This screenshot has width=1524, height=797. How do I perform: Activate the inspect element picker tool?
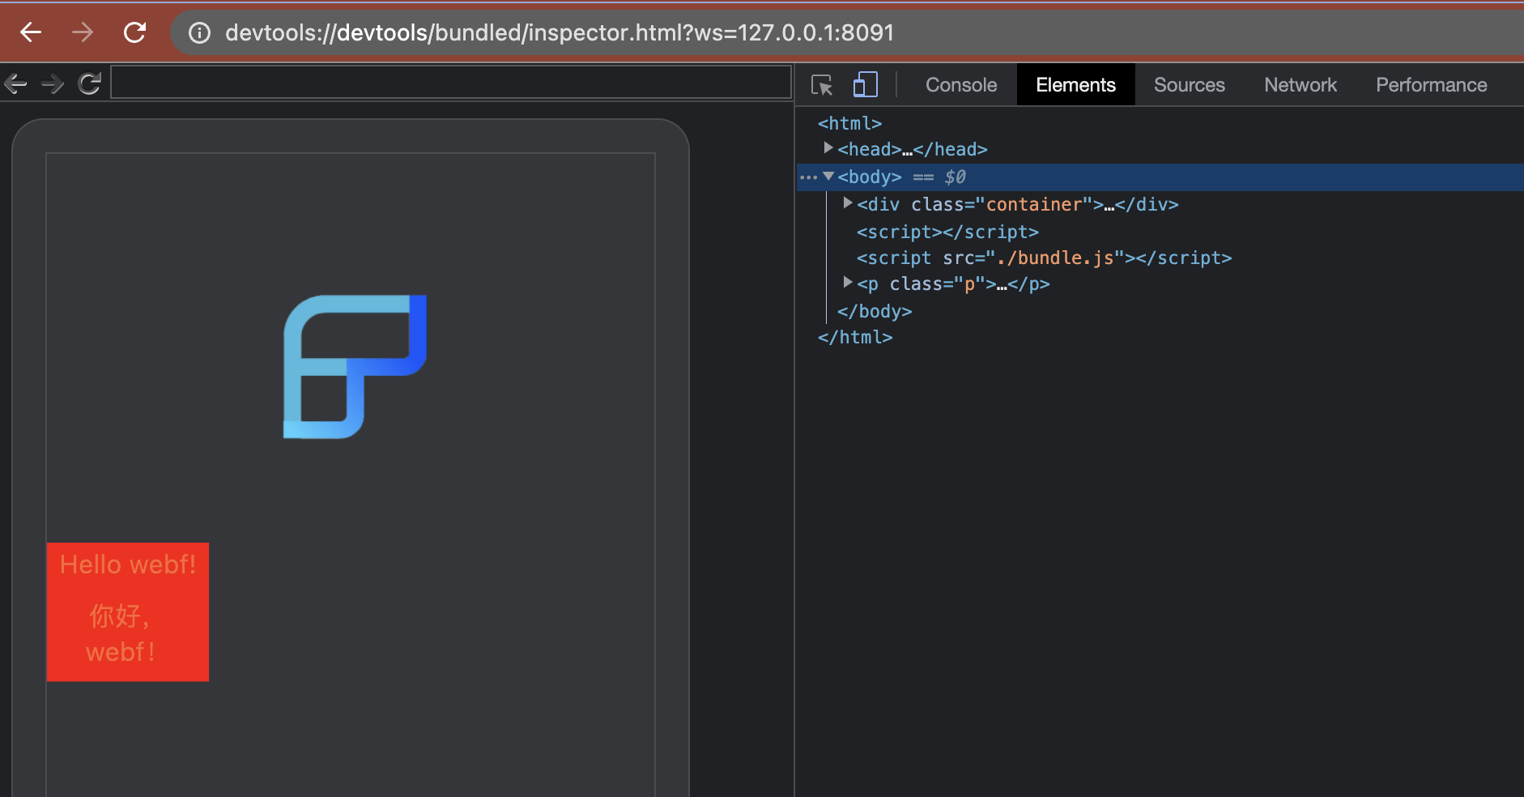[822, 85]
